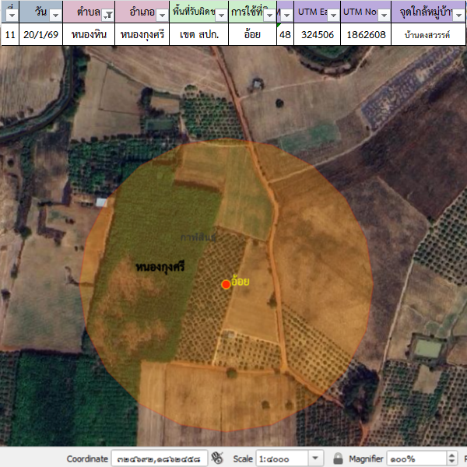Select the cell containing บ้านดงสวรรค์
467x467 pixels.
(x=427, y=35)
